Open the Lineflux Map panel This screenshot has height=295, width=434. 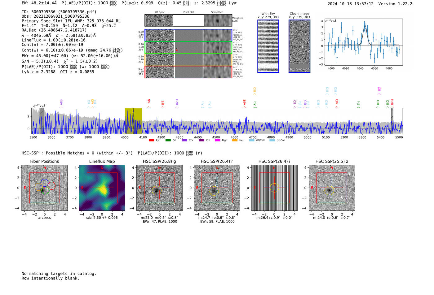click(x=102, y=188)
